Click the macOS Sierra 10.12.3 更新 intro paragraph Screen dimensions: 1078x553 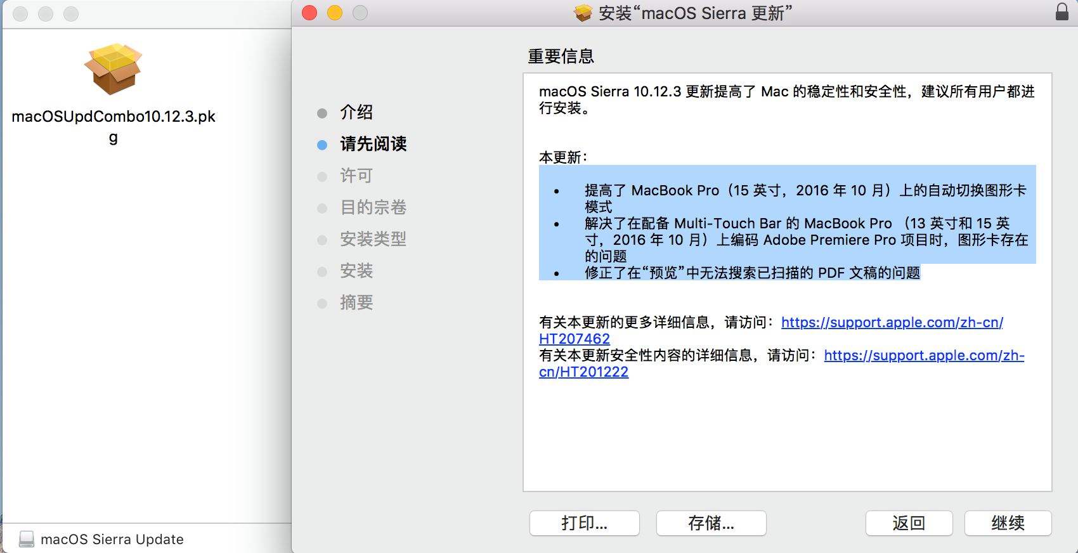click(x=787, y=100)
